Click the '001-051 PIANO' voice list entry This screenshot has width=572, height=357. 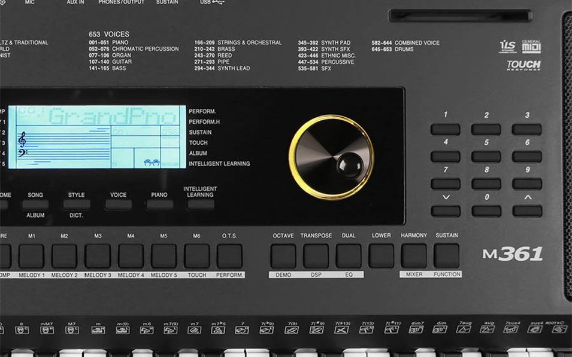click(108, 42)
